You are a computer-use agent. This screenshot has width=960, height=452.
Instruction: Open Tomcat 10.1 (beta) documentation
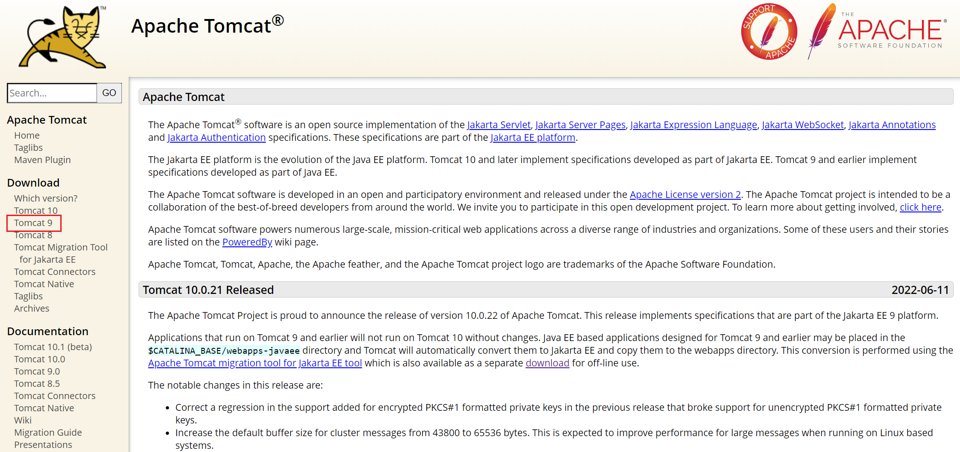pos(53,347)
